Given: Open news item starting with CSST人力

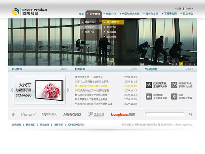Looking at the screenshot, I should tap(91, 82).
